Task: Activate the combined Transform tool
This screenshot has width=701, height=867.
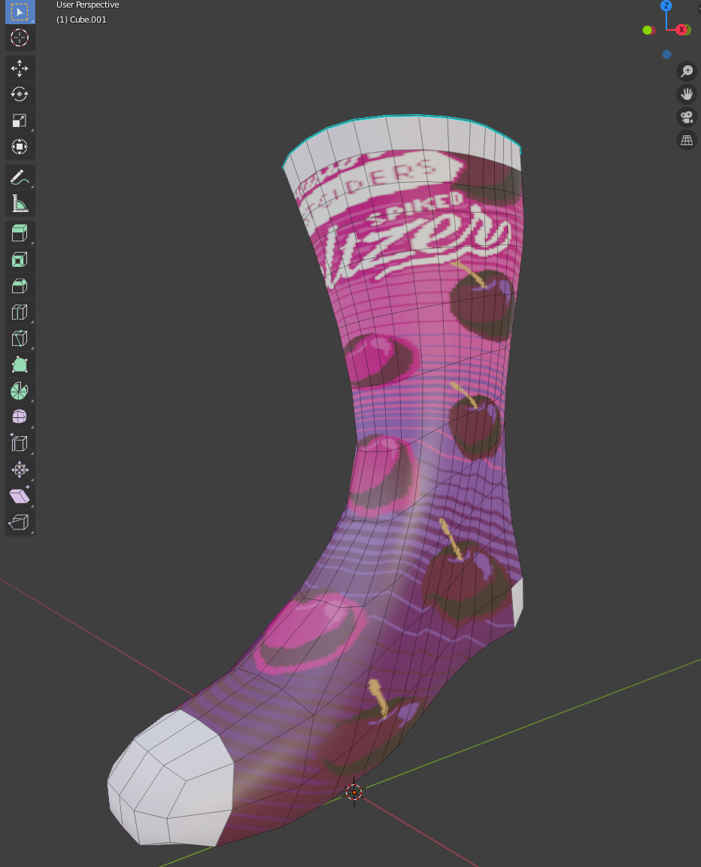Action: point(20,147)
